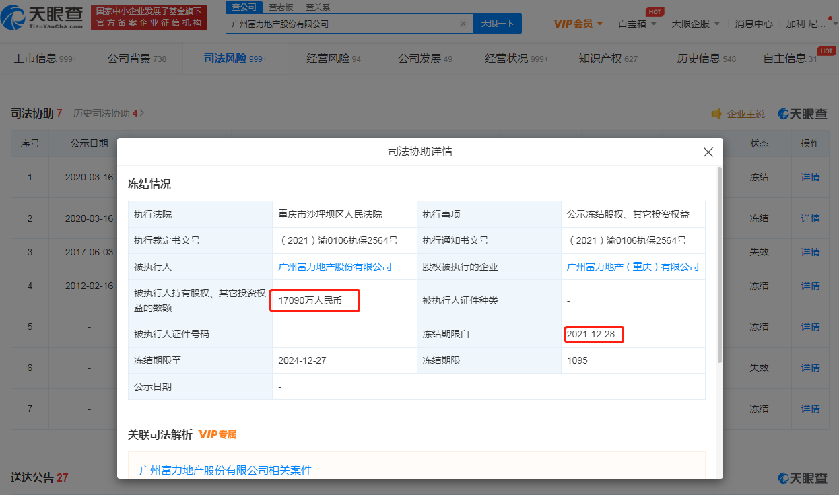The image size is (839, 495).
Task: Select the 自主信息 tab
Action: 790,59
